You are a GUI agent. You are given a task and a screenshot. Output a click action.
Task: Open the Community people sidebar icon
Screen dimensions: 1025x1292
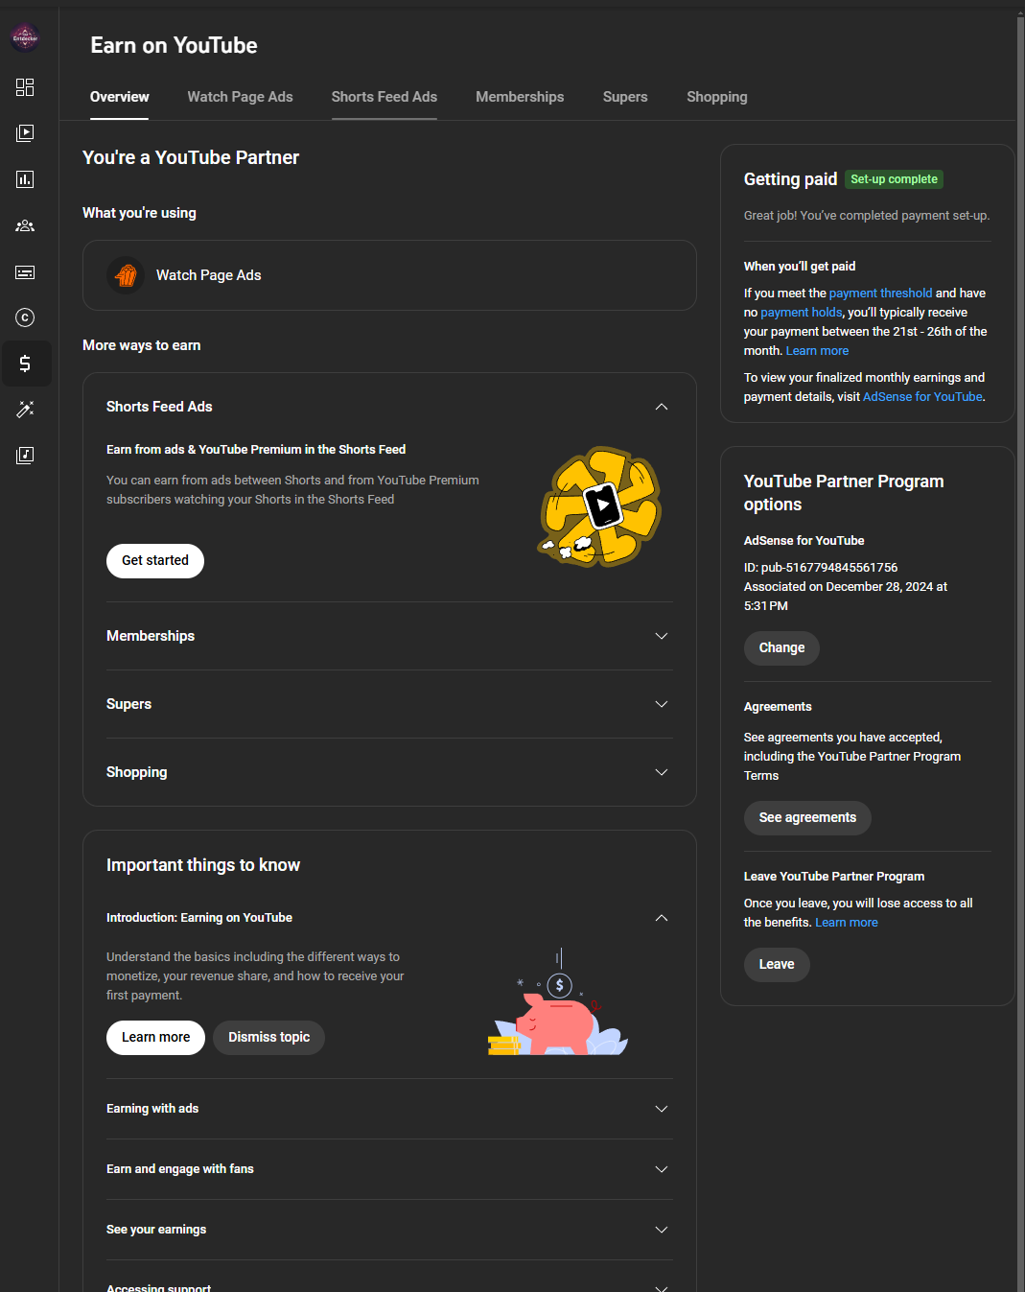(x=25, y=225)
